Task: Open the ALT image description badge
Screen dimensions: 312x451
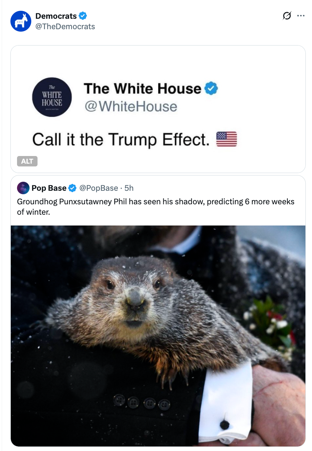Action: click(27, 161)
